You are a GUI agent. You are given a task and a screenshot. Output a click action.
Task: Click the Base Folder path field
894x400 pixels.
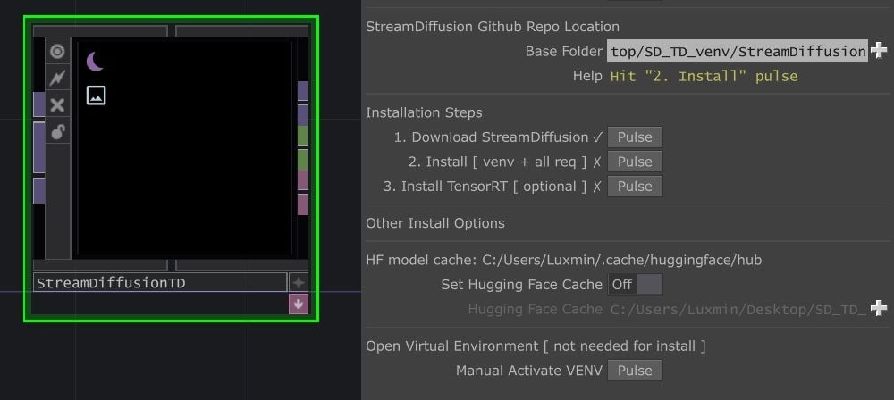tap(738, 51)
